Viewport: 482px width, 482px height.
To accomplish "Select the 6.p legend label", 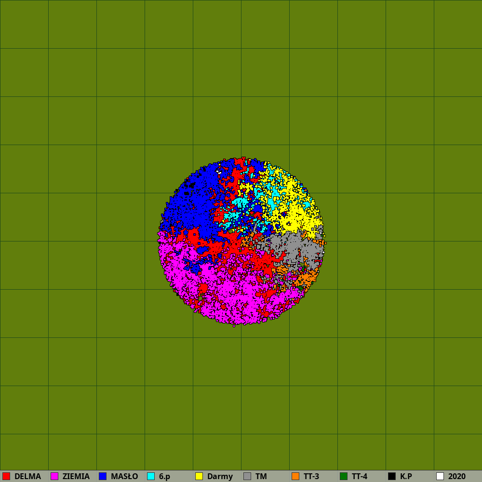I will click(164, 477).
